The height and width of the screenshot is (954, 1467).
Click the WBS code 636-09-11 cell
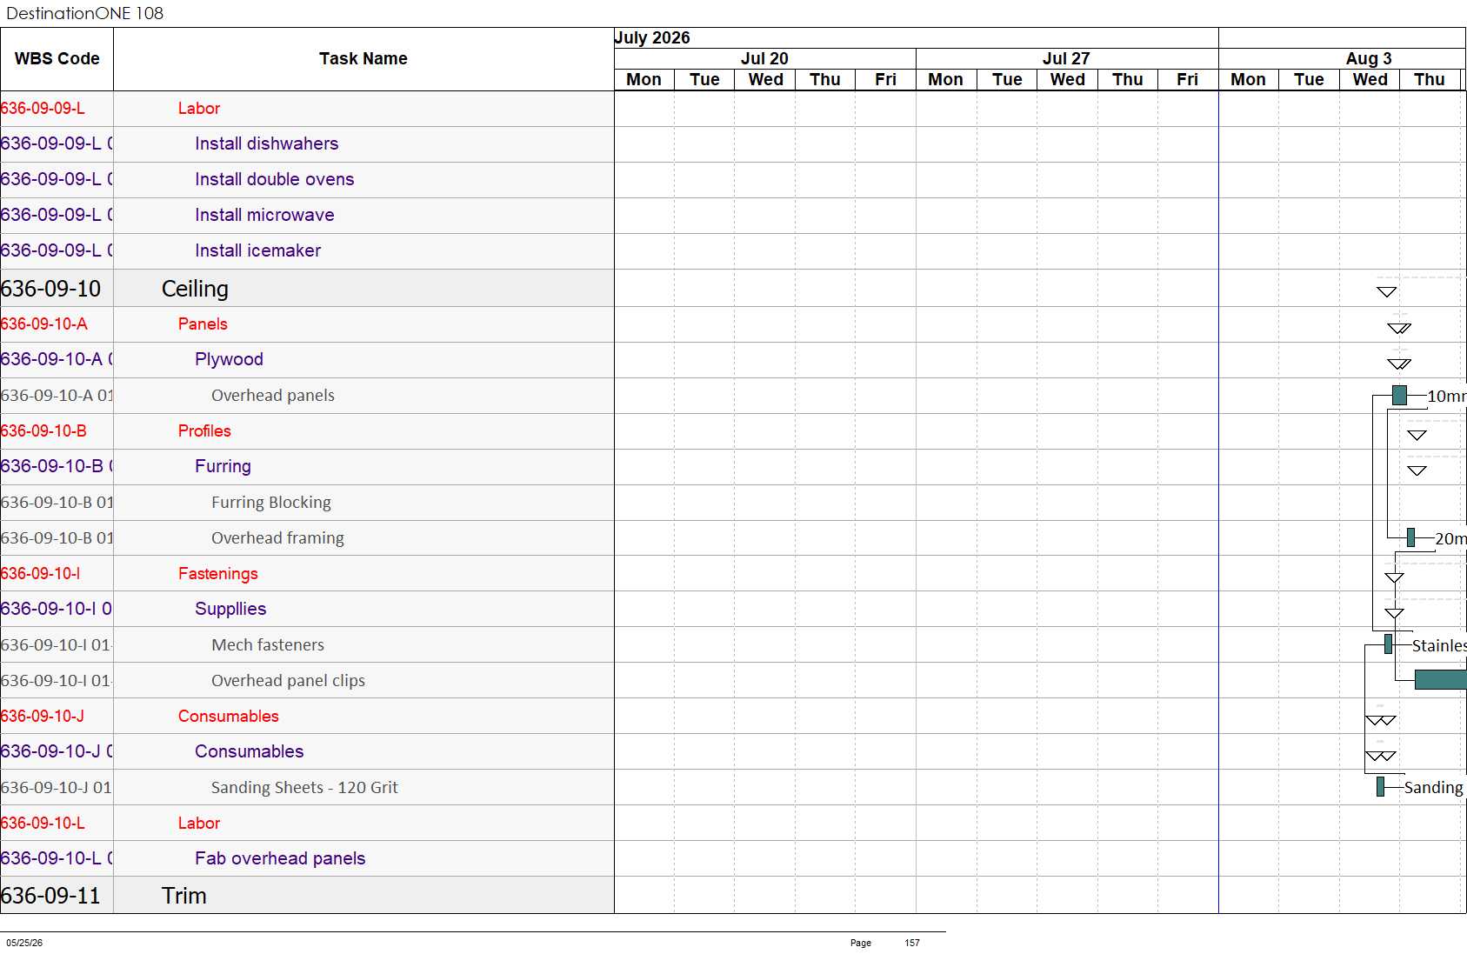tap(57, 896)
